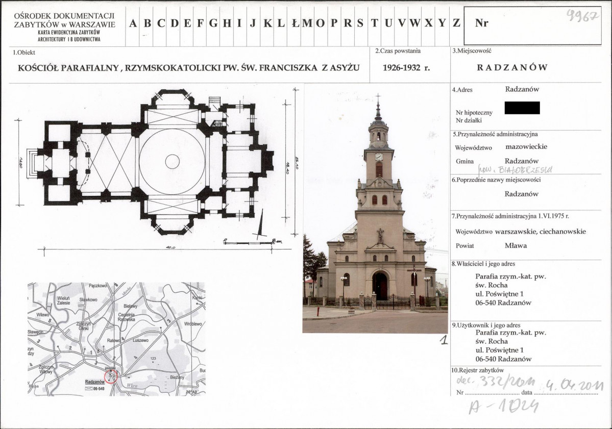Click the blacked-out redaction box

point(522,108)
